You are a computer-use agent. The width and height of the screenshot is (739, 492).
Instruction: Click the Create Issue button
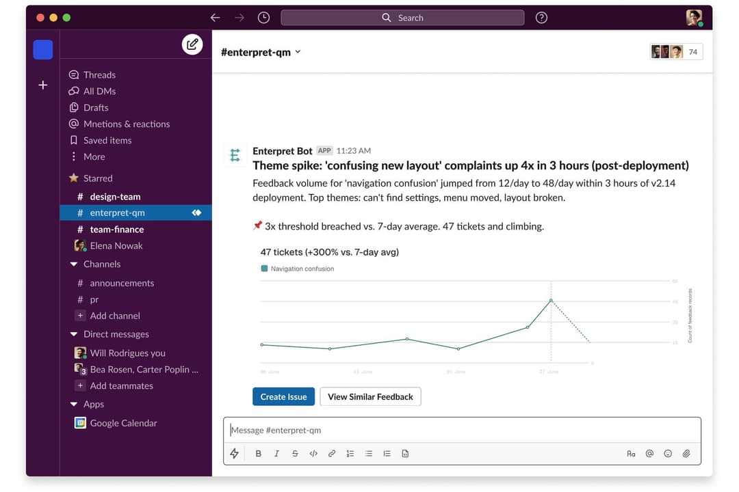tap(284, 396)
